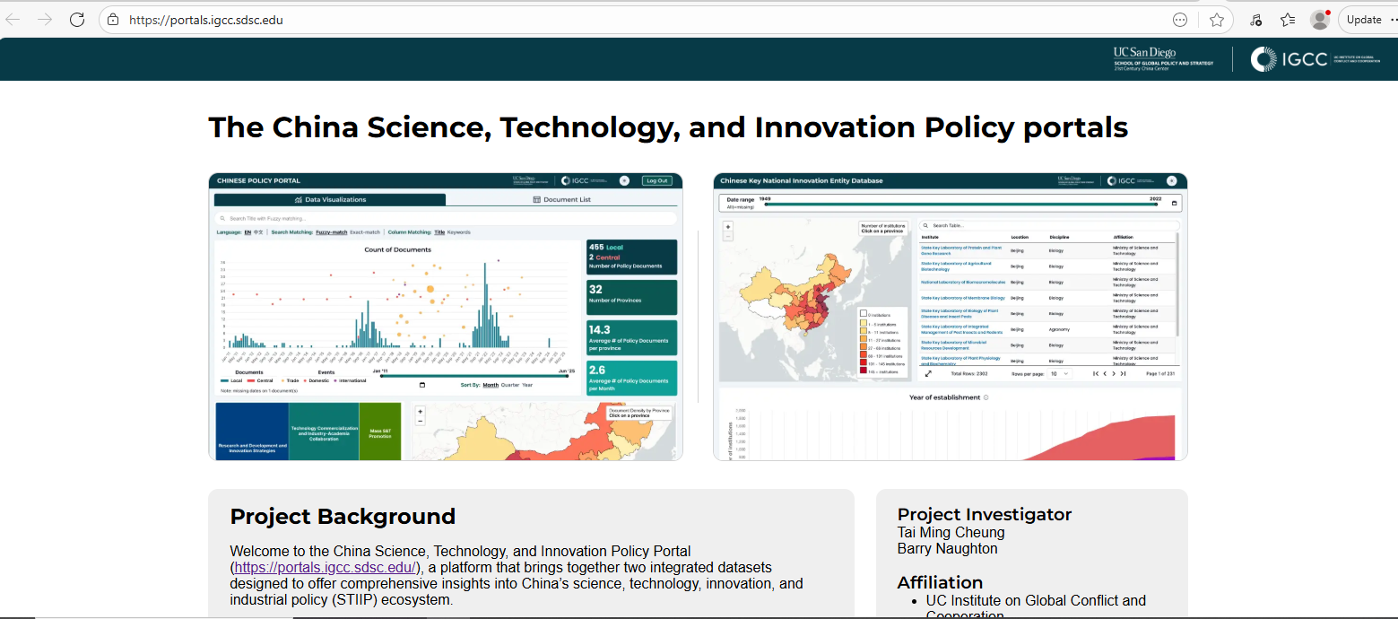The image size is (1398, 619).
Task: Open the Key National Innovation Entity Database image
Action: click(950, 317)
